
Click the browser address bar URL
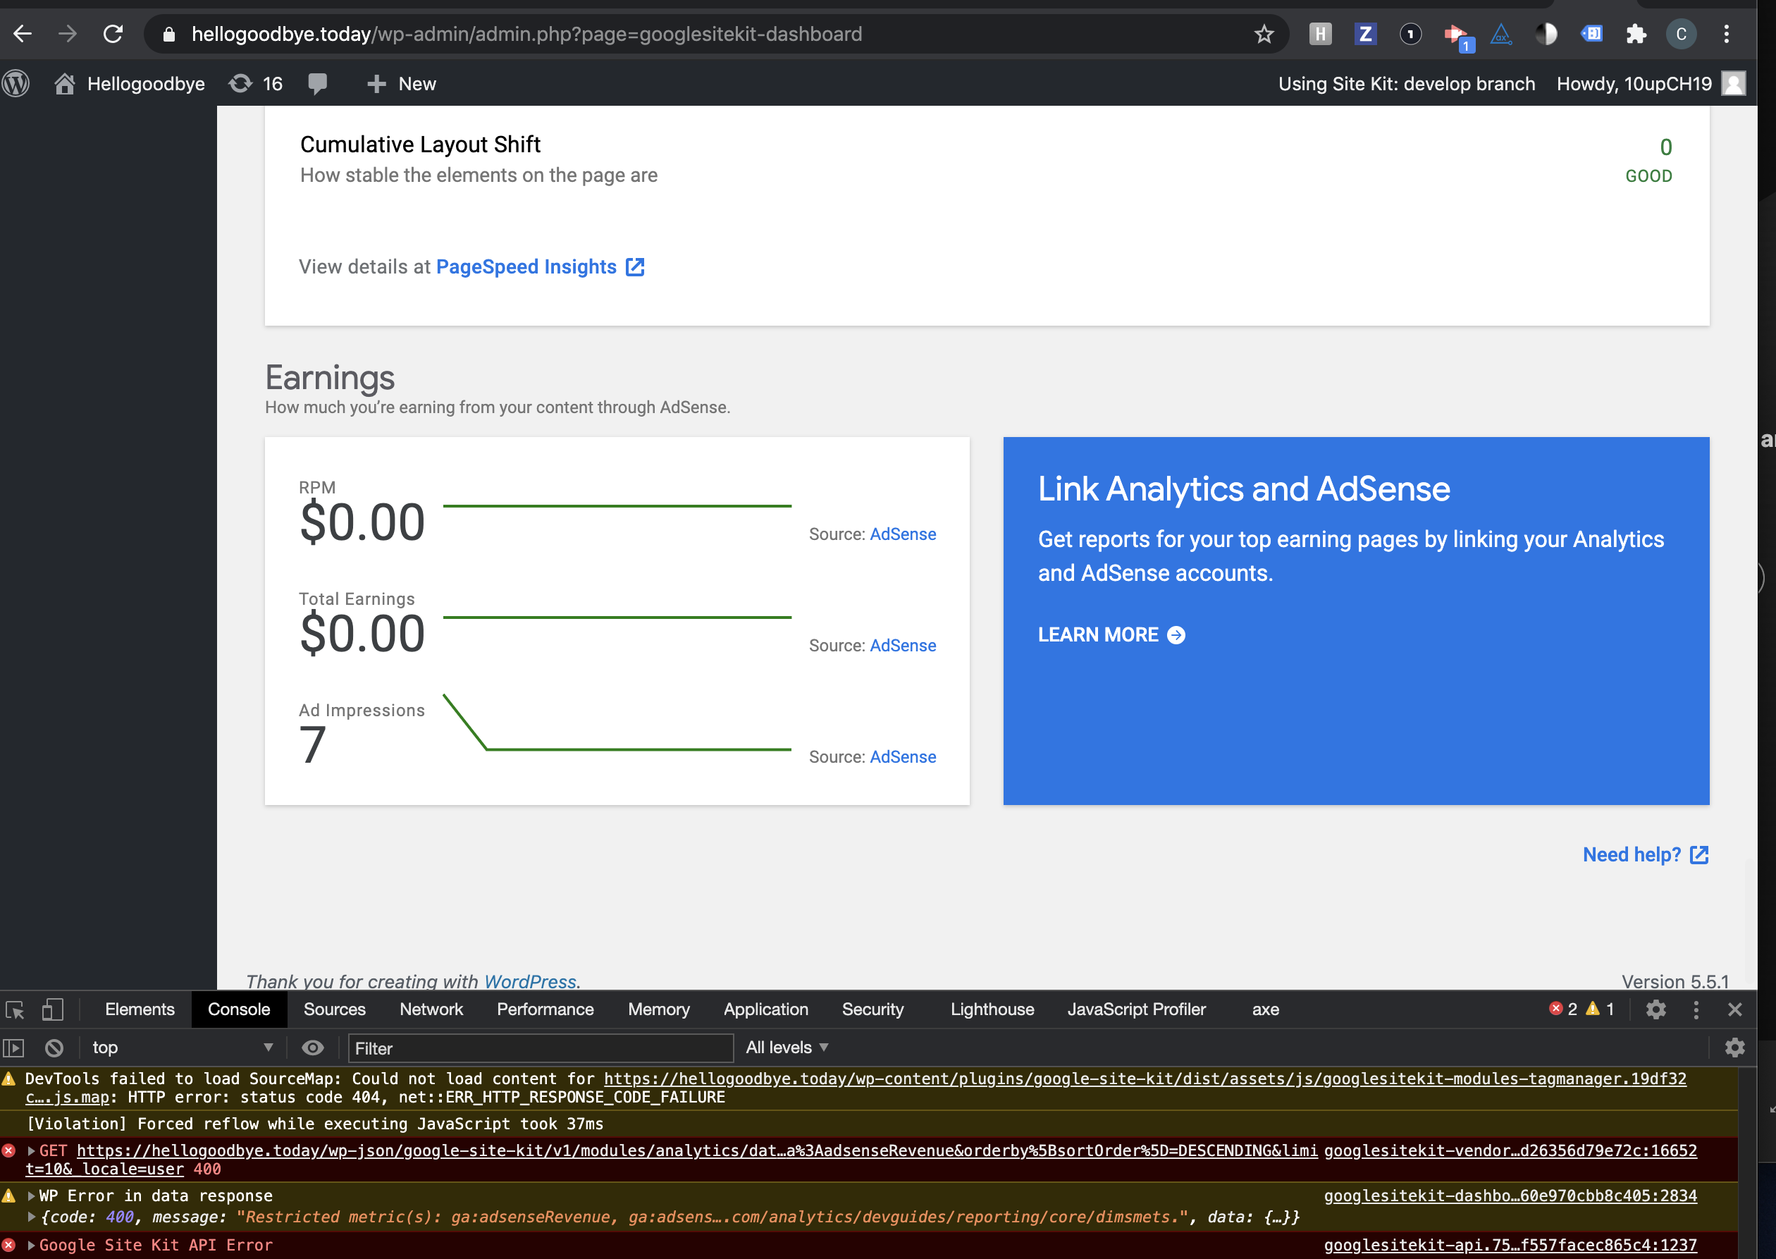527,34
